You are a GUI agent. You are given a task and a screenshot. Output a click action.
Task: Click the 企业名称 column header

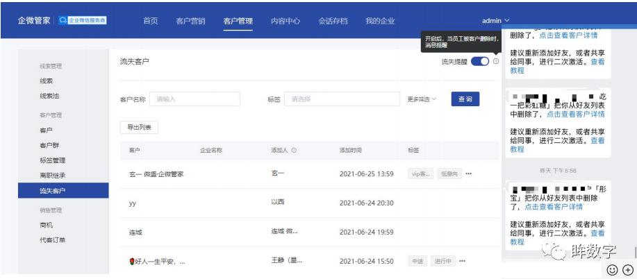pos(211,151)
